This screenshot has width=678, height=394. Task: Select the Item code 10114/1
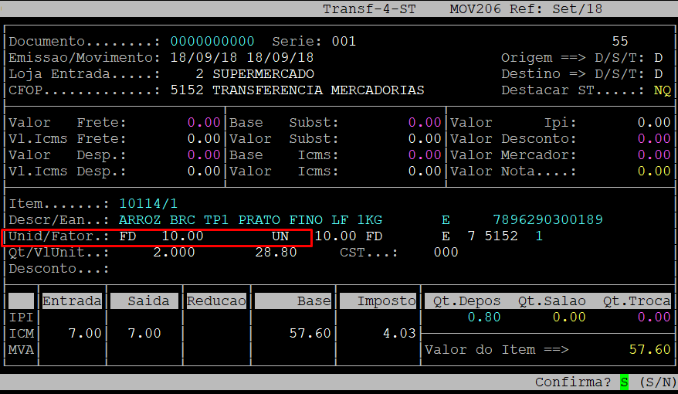(x=148, y=204)
